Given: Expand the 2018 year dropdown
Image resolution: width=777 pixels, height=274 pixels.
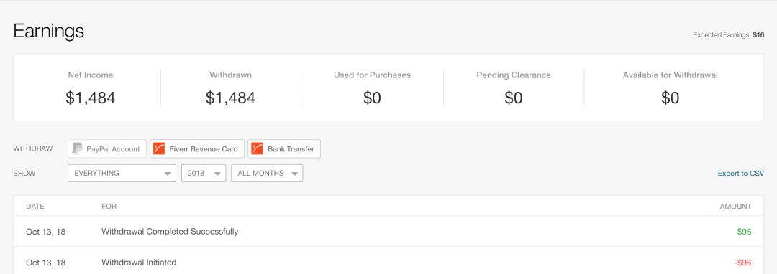Looking at the screenshot, I should 204,174.
